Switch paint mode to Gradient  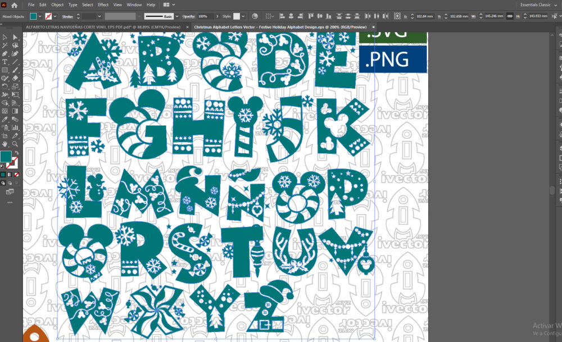10,175
